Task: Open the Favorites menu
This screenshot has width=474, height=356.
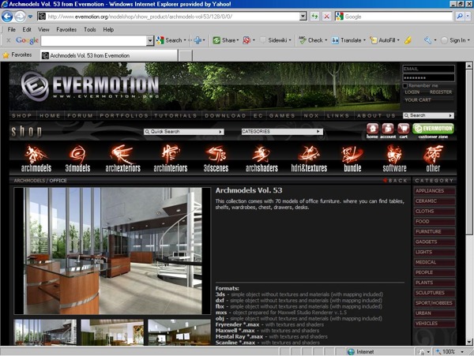Action: tap(66, 29)
